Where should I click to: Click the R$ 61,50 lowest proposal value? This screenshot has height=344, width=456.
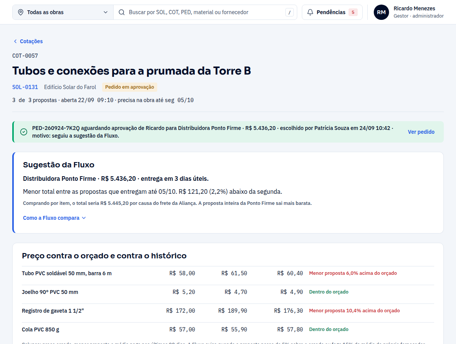[234, 273]
